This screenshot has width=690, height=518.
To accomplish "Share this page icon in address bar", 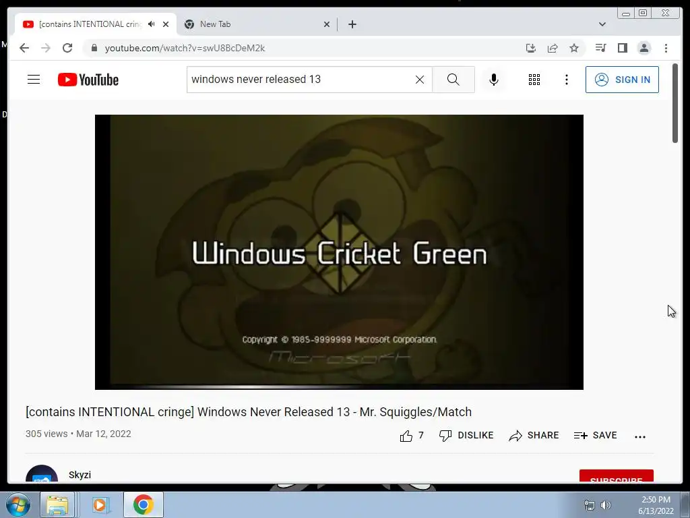I will (553, 48).
